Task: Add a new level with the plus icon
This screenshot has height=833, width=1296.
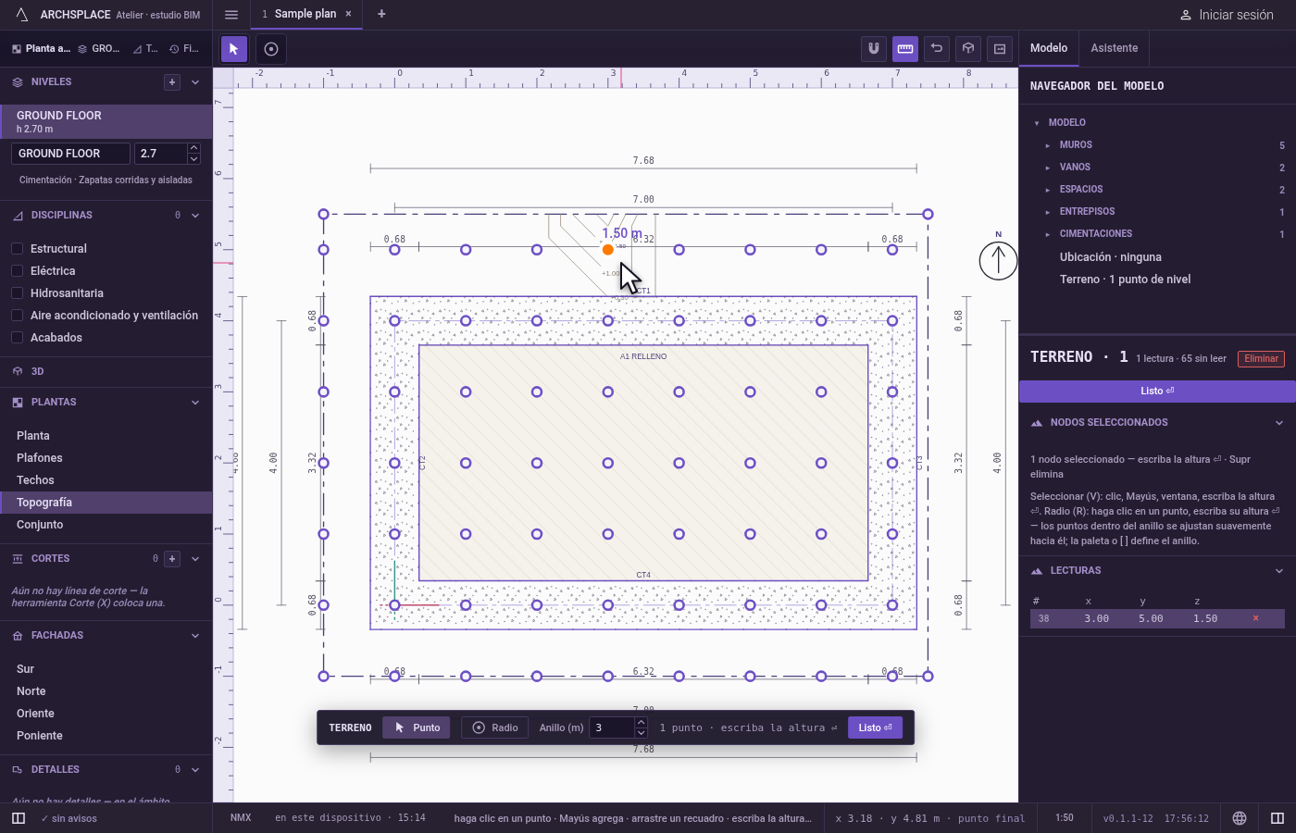Action: click(172, 82)
